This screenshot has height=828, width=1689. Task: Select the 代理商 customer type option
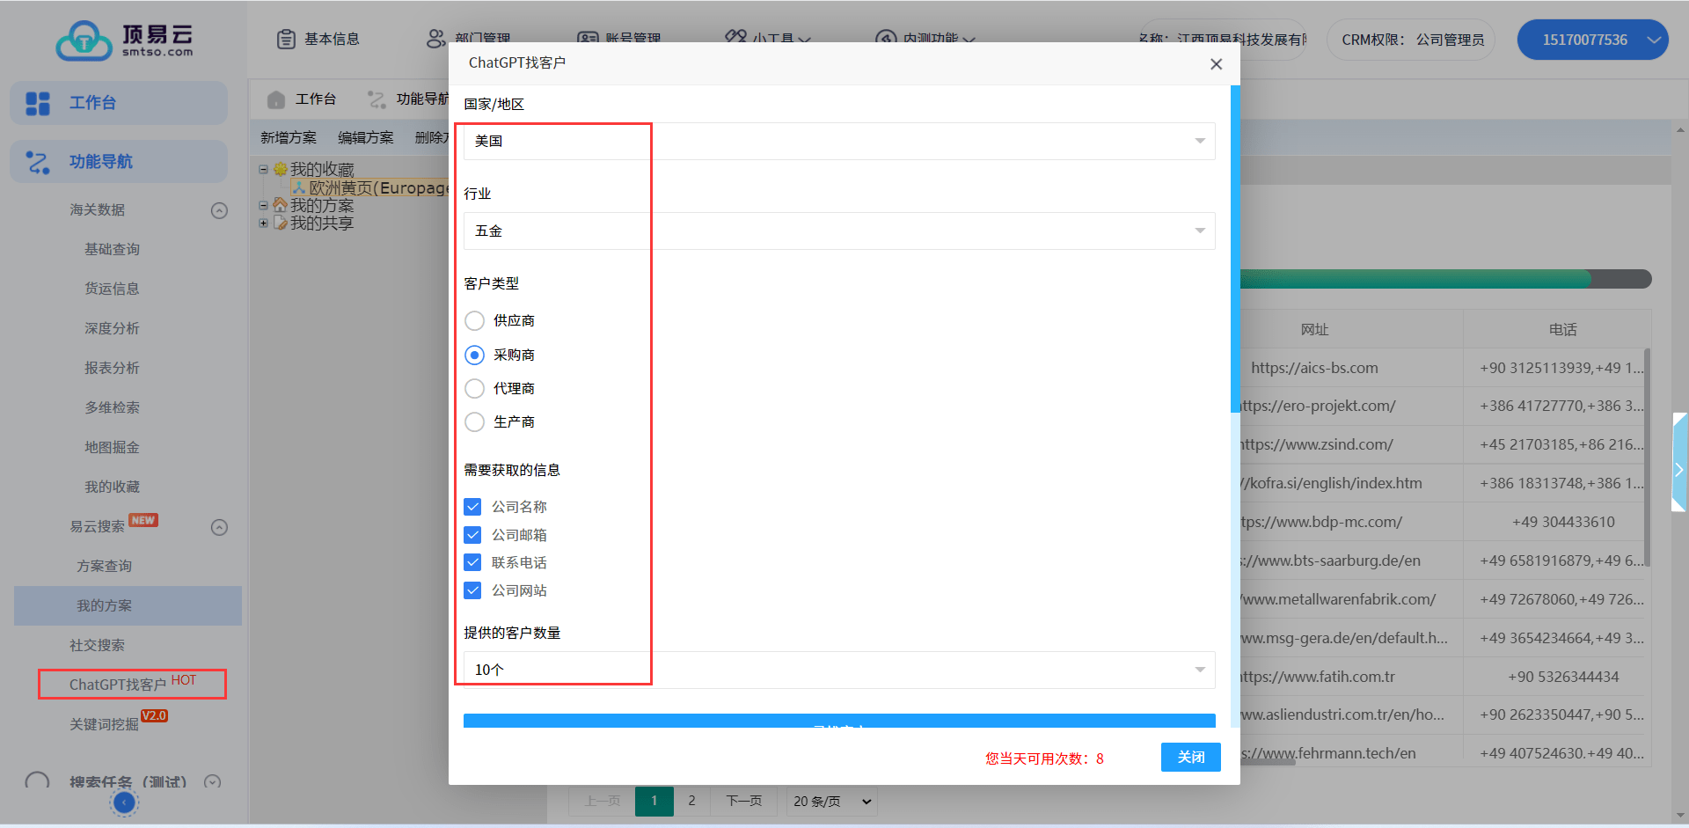[x=474, y=388]
